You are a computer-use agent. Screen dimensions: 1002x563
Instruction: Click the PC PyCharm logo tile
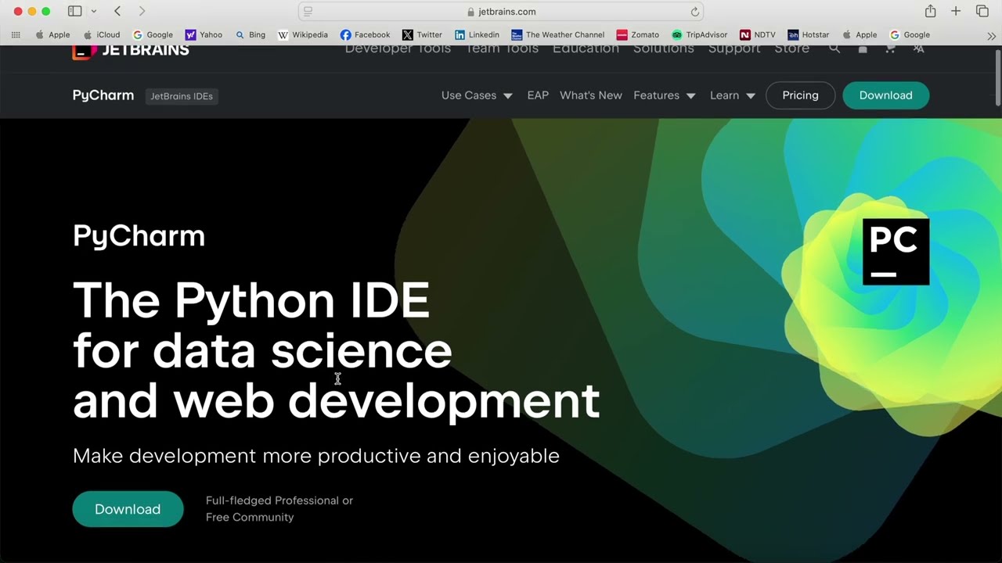[x=896, y=252]
